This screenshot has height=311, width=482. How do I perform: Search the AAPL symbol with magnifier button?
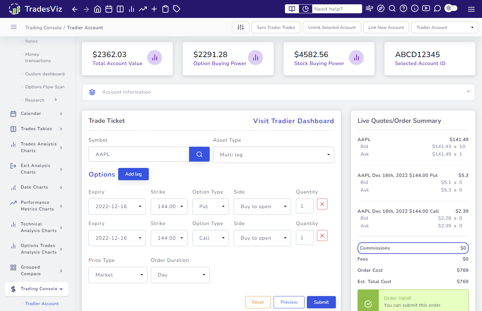pyautogui.click(x=199, y=154)
